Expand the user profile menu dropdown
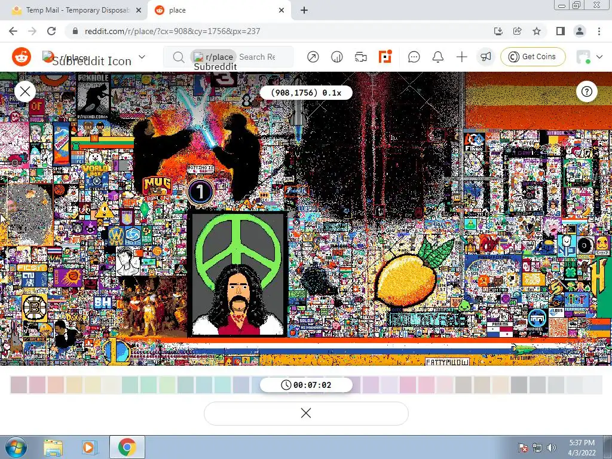This screenshot has width=612, height=459. 590,57
